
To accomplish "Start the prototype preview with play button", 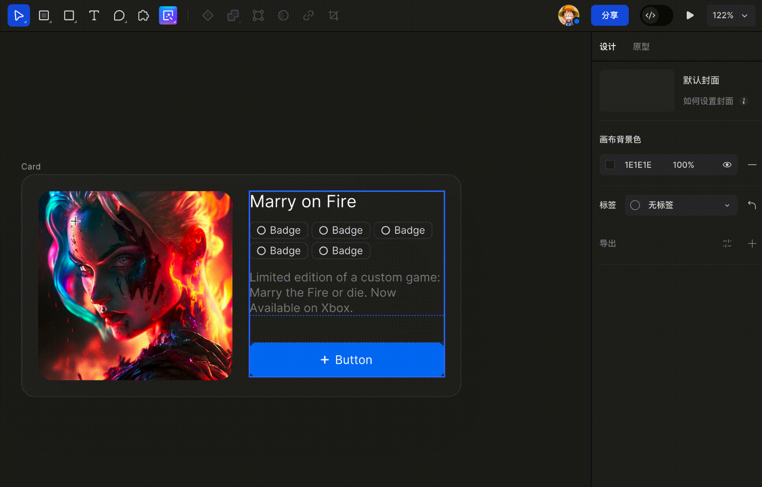I will pos(690,16).
